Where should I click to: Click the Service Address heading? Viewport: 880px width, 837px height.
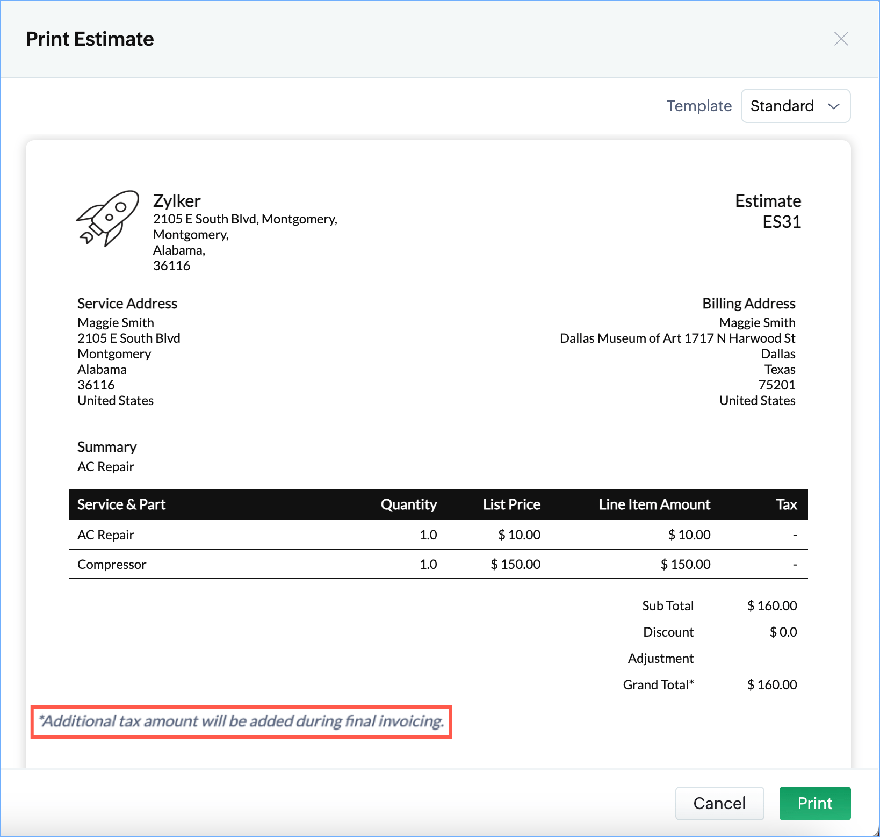(x=127, y=304)
